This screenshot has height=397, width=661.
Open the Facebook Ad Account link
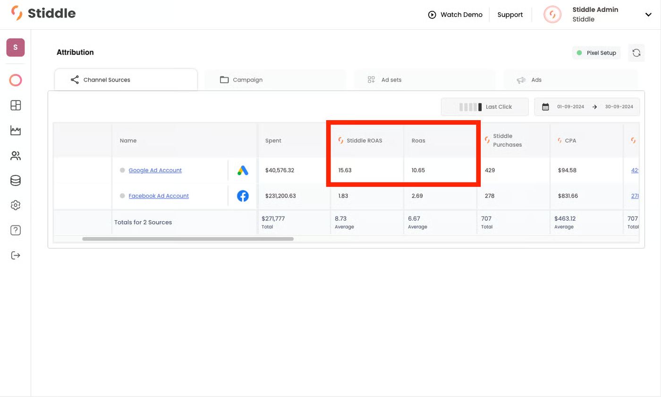click(159, 196)
